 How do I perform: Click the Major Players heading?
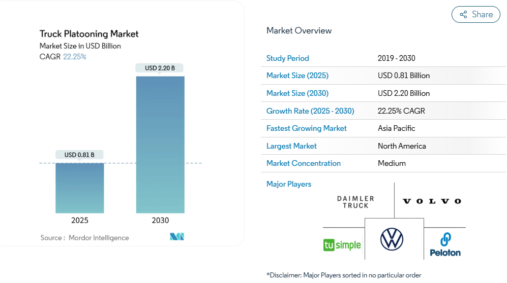click(x=288, y=184)
